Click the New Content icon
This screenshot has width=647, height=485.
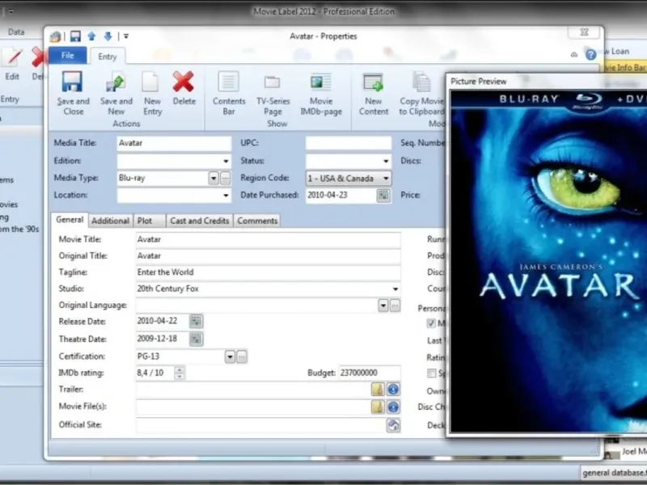373,82
